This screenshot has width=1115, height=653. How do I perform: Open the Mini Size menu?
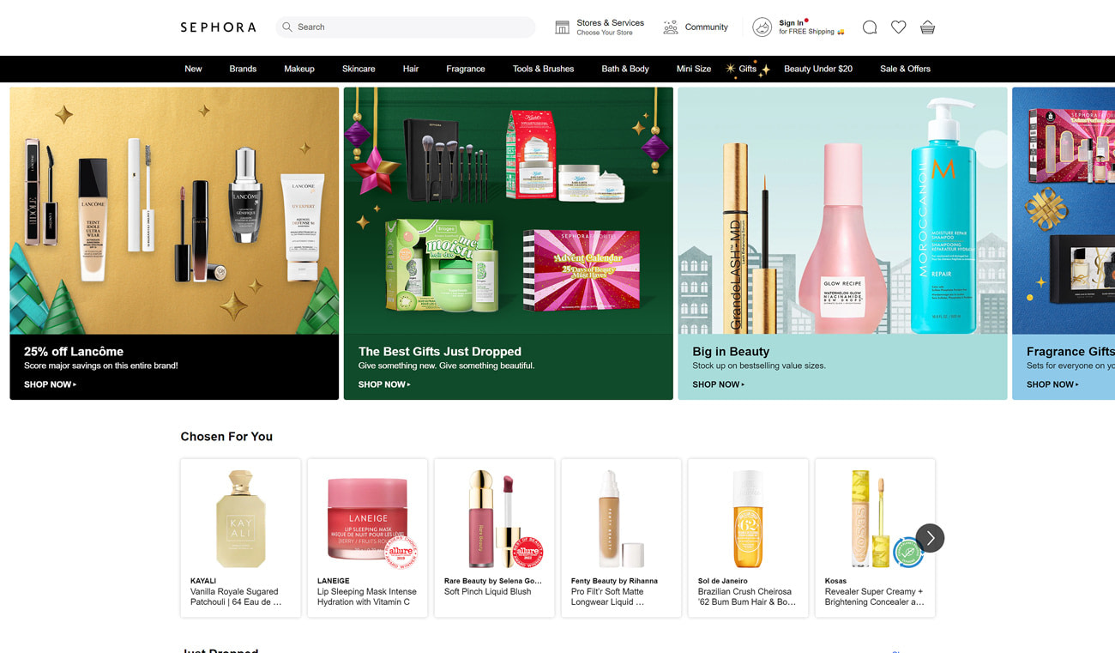(x=693, y=69)
